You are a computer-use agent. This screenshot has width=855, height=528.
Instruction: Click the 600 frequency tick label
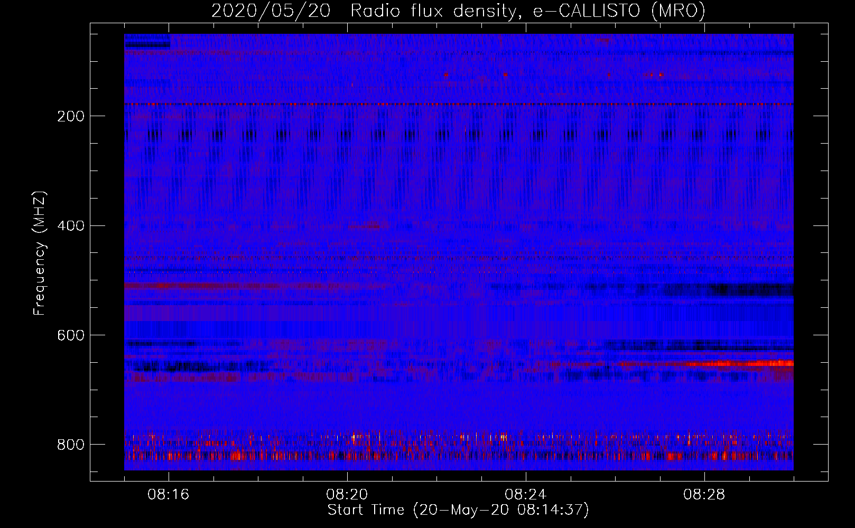pos(71,336)
